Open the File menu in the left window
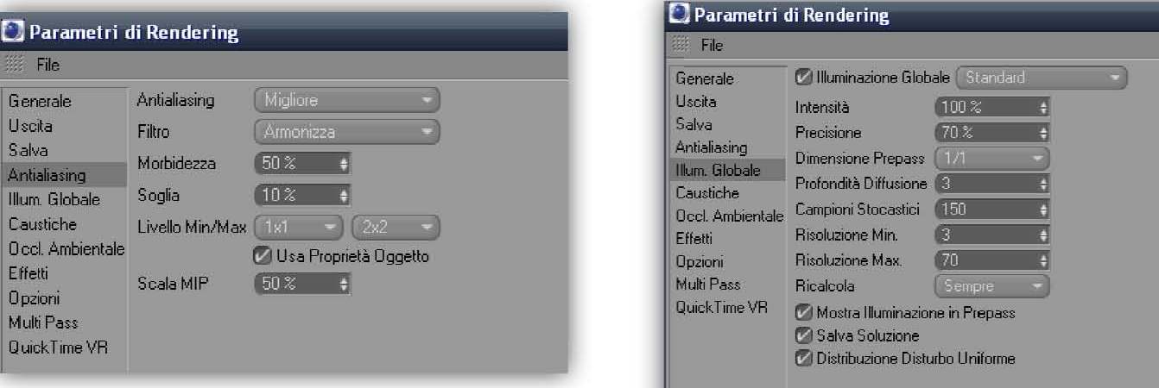 [47, 65]
